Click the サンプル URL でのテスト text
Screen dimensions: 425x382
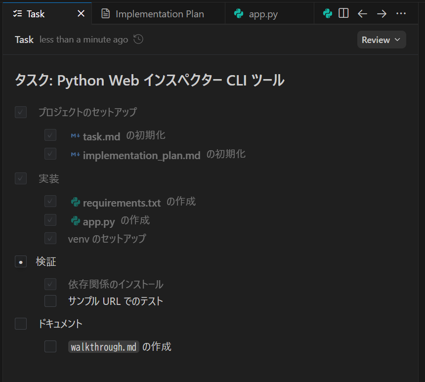click(x=116, y=301)
